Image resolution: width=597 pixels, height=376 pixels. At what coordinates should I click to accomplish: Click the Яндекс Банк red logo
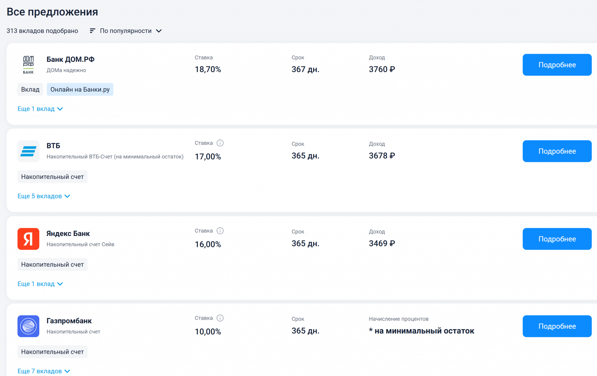point(28,239)
